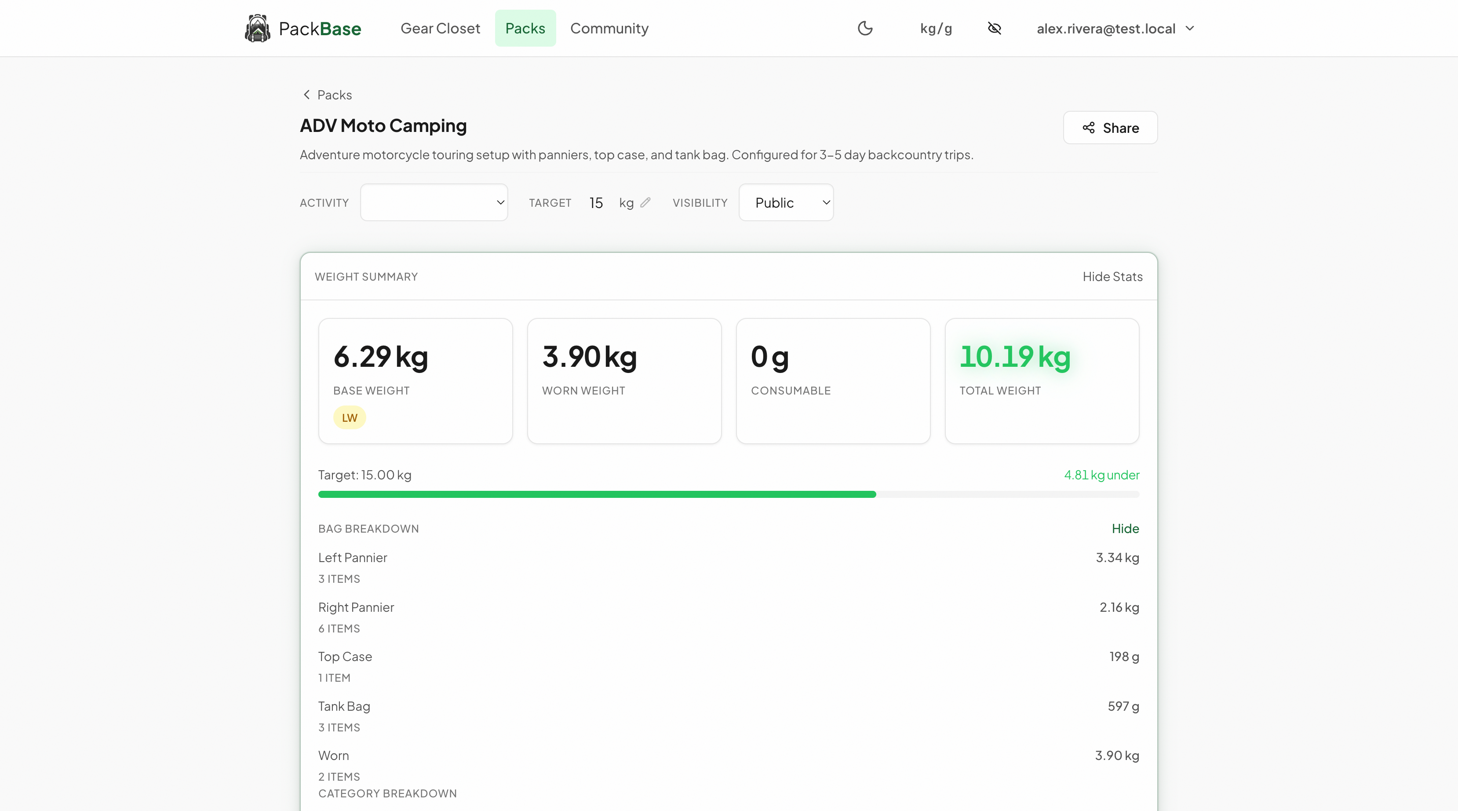Click Top Case weight 198 g
The image size is (1458, 811).
[x=1124, y=656]
